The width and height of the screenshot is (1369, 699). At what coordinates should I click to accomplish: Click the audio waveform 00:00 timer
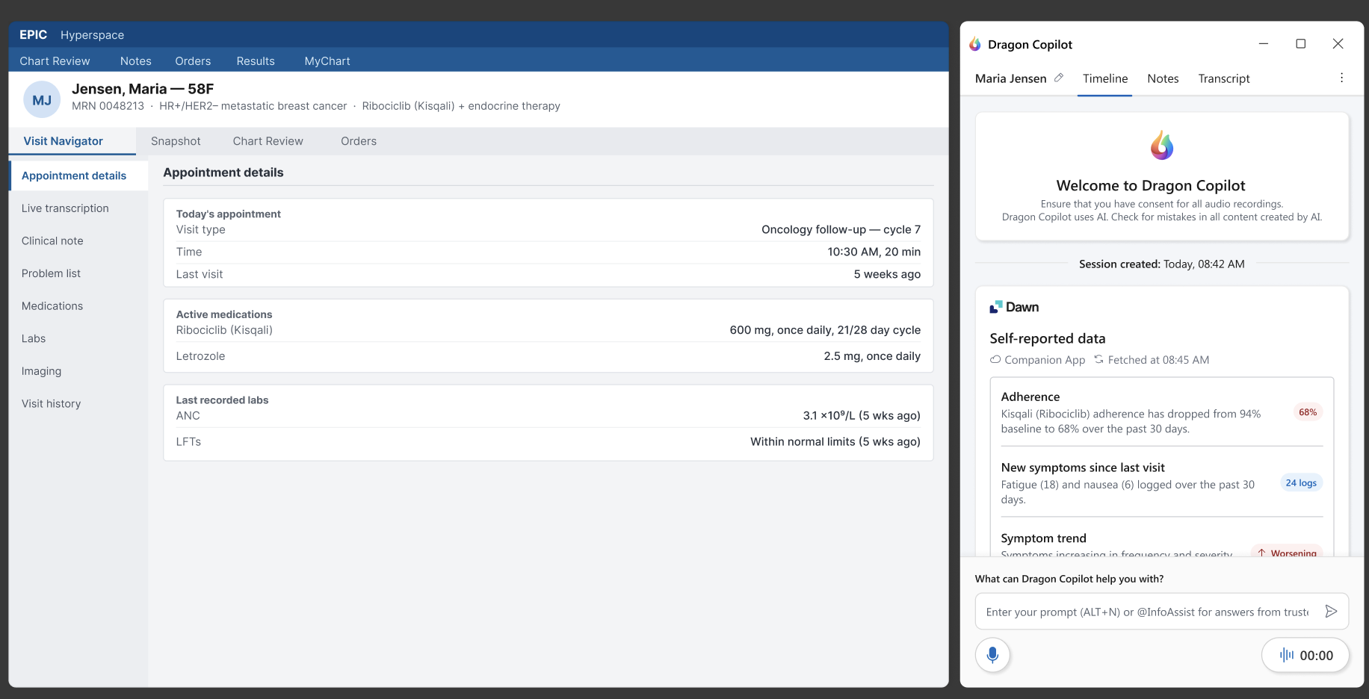click(x=1305, y=655)
